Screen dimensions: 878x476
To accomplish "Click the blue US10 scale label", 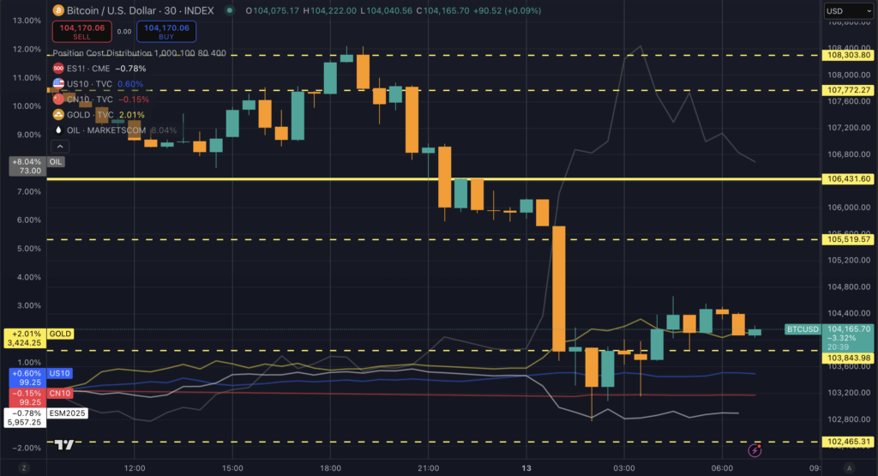I will click(x=59, y=374).
